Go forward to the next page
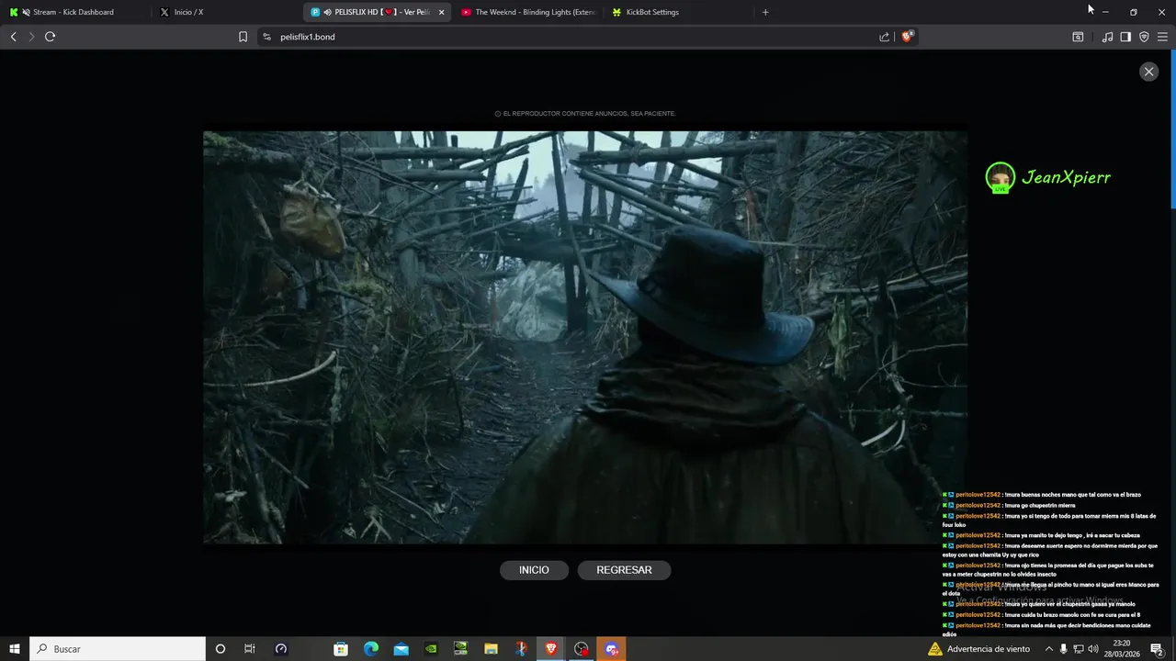The image size is (1176, 661). [31, 37]
